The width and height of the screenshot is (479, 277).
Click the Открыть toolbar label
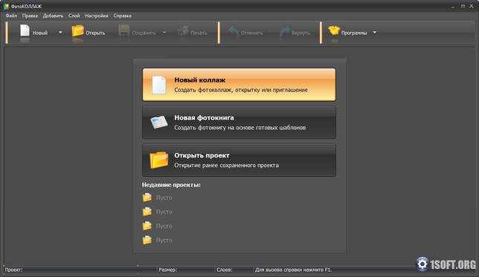tap(95, 33)
